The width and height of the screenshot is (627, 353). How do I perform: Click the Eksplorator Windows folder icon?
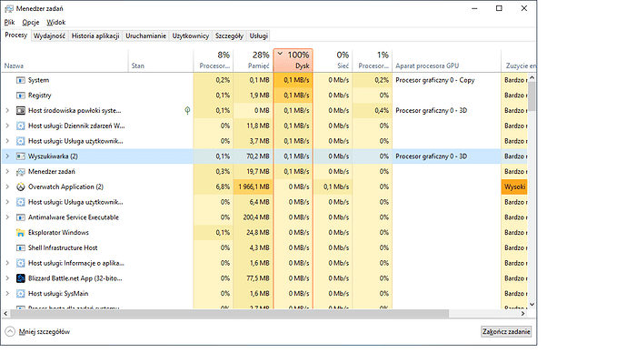pyautogui.click(x=20, y=233)
